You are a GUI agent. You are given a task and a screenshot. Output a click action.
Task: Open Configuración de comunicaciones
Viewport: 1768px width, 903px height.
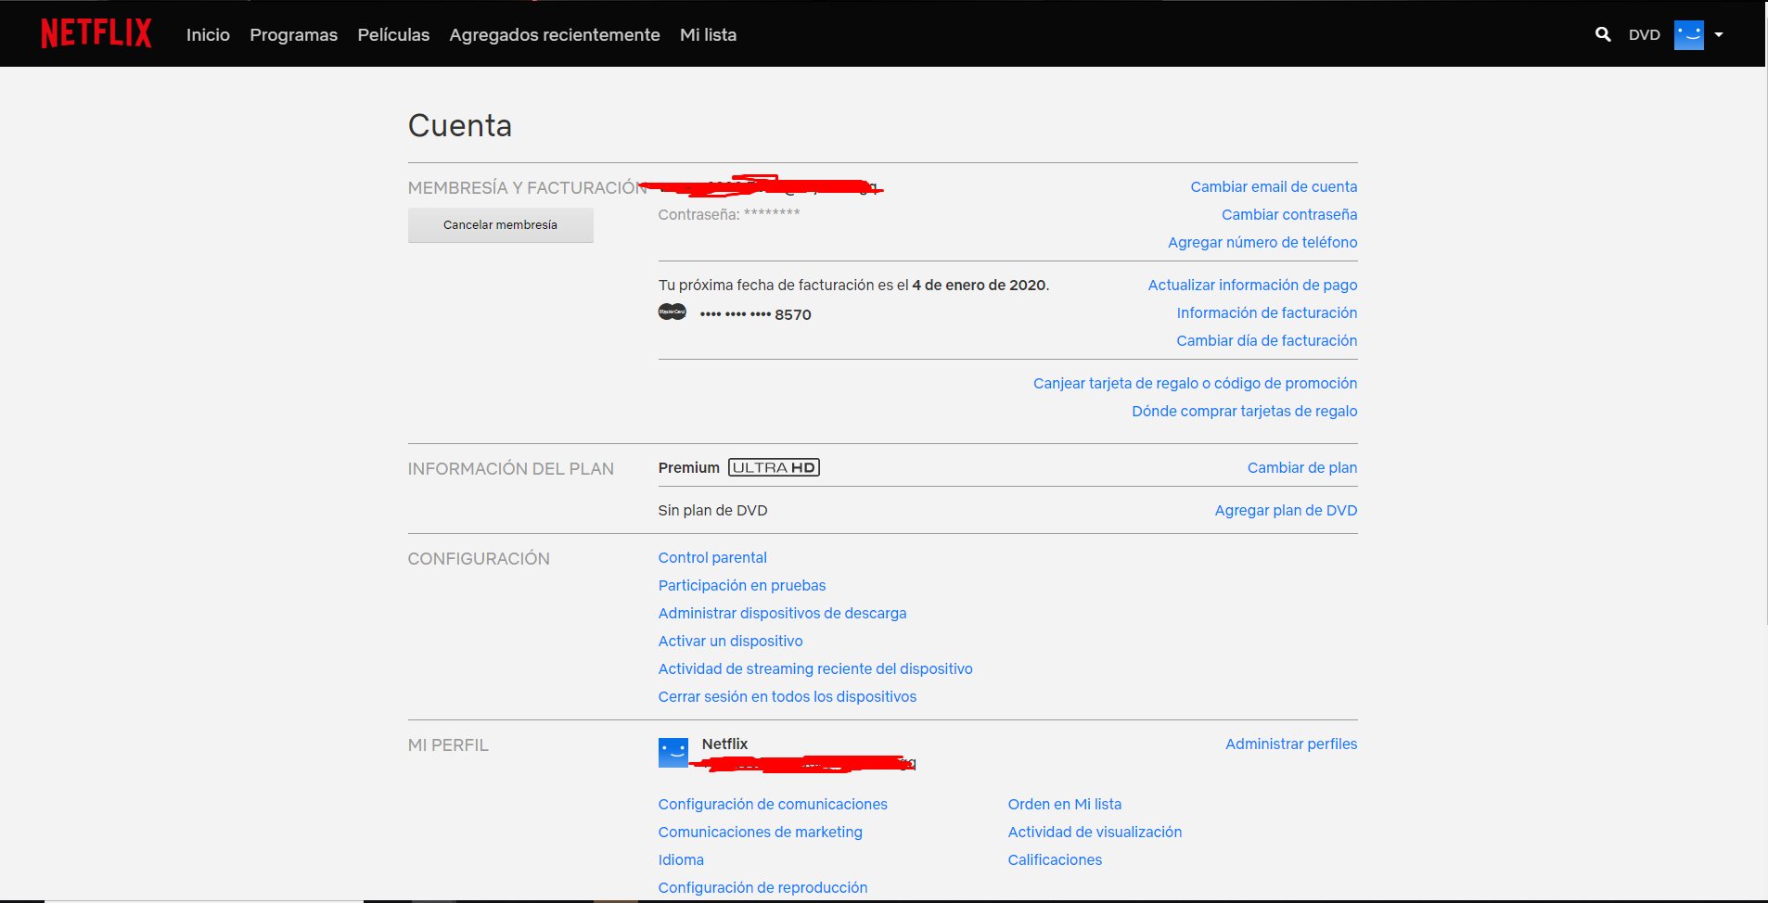773,804
